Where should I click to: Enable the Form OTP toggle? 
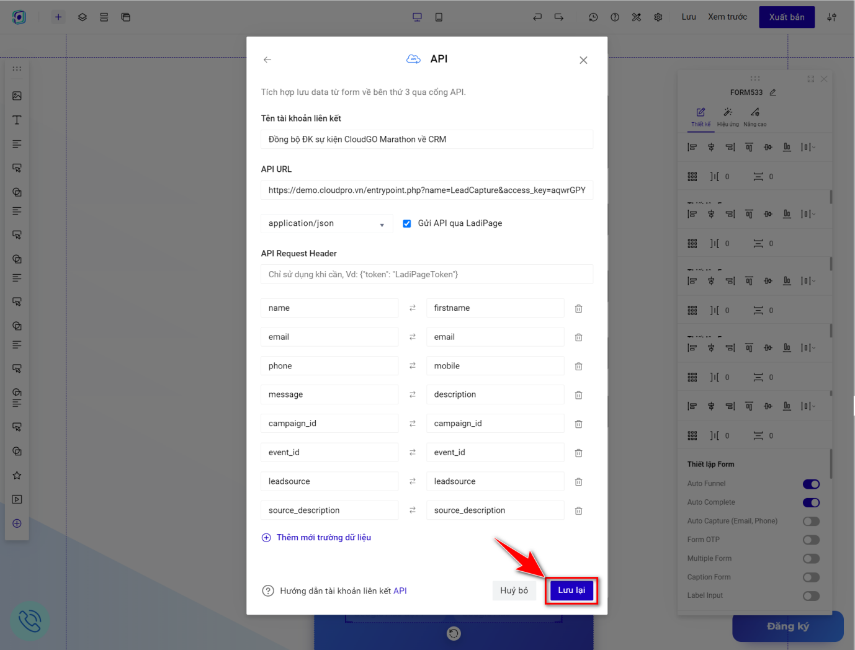(x=811, y=540)
